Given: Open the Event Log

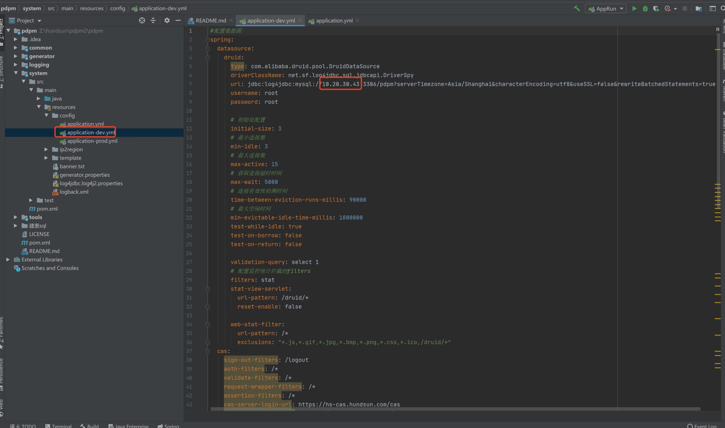Looking at the screenshot, I should point(701,426).
